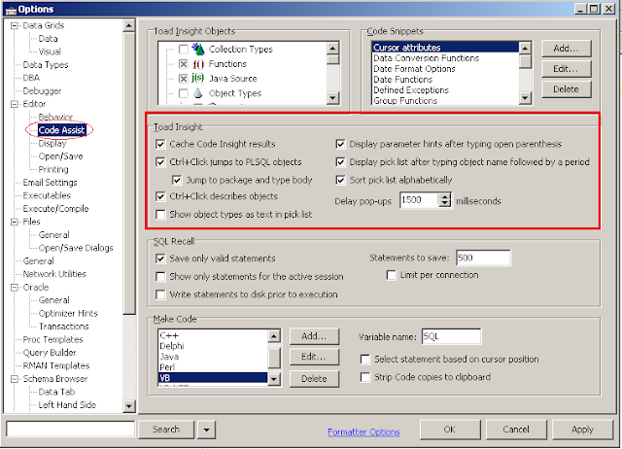The image size is (622, 449).
Task: Collapse the Schema Browser tree node
Action: tap(15, 379)
